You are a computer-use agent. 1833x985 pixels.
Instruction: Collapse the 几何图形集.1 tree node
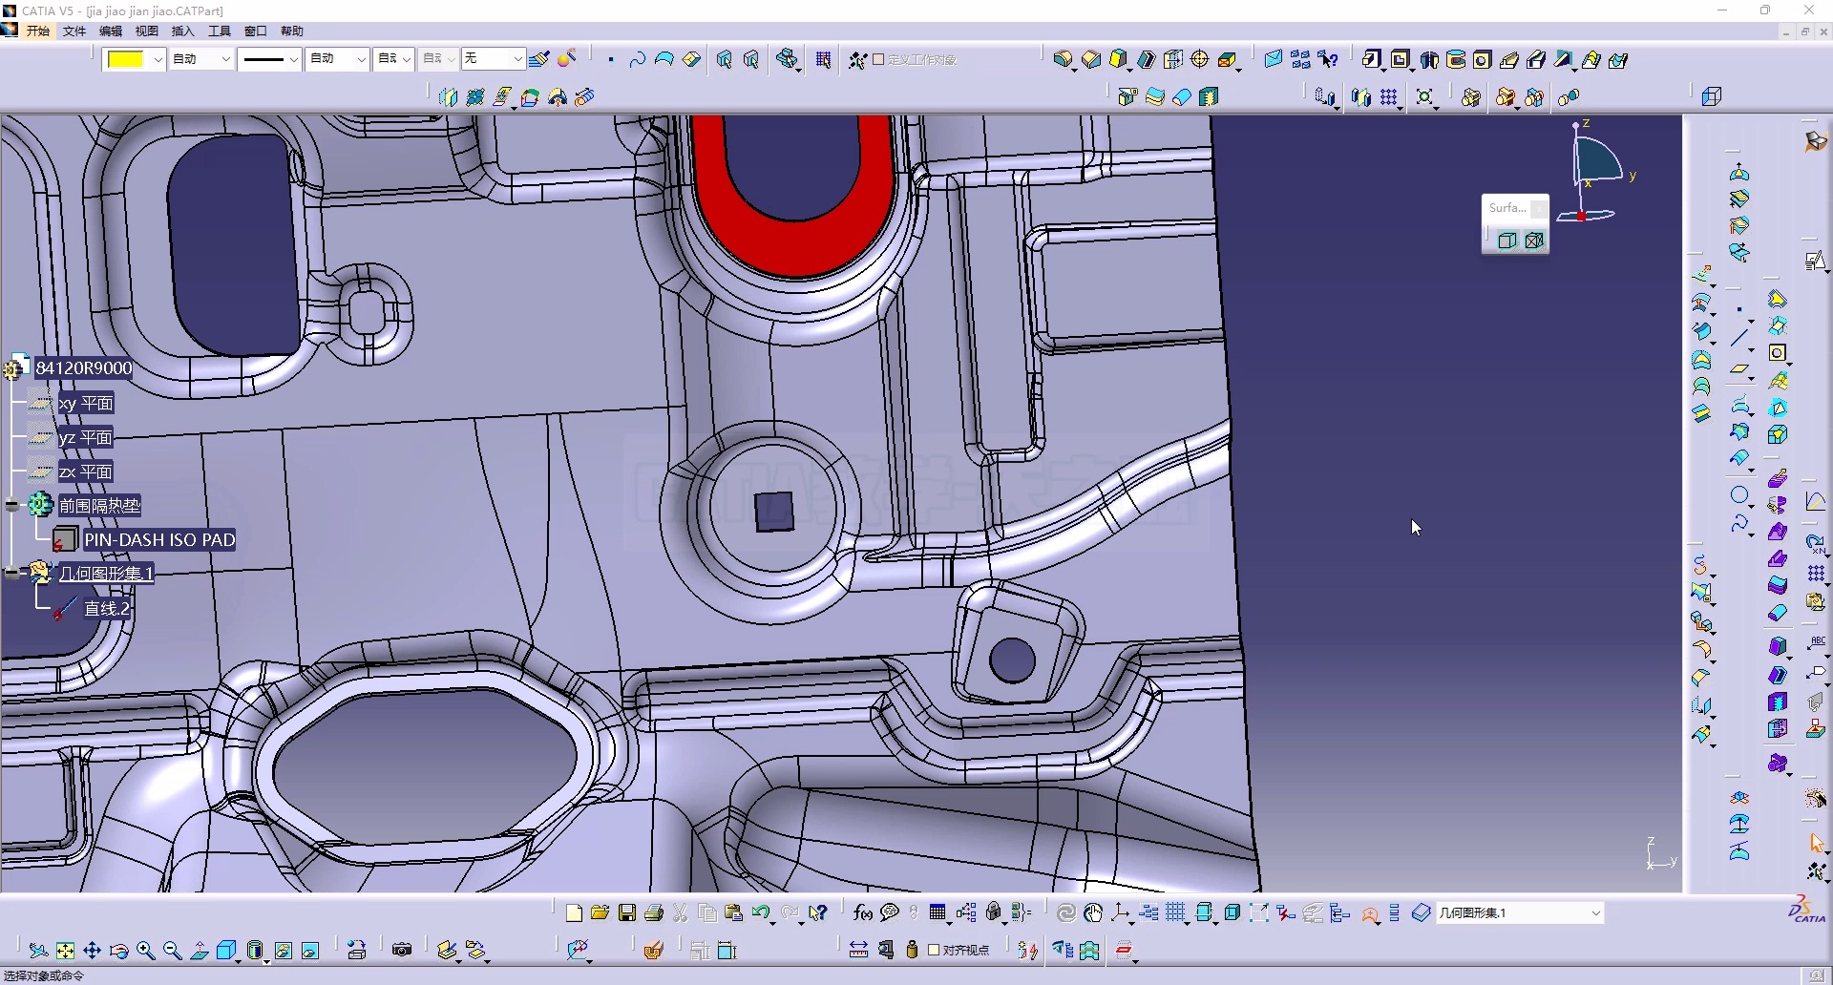(x=12, y=574)
